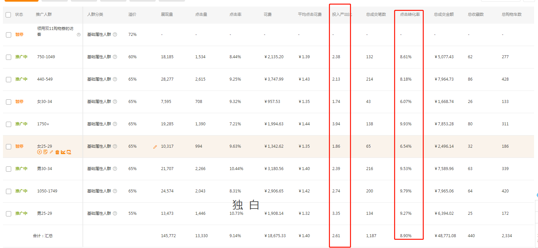Open the notes icon under 女25-29

(x=45, y=152)
